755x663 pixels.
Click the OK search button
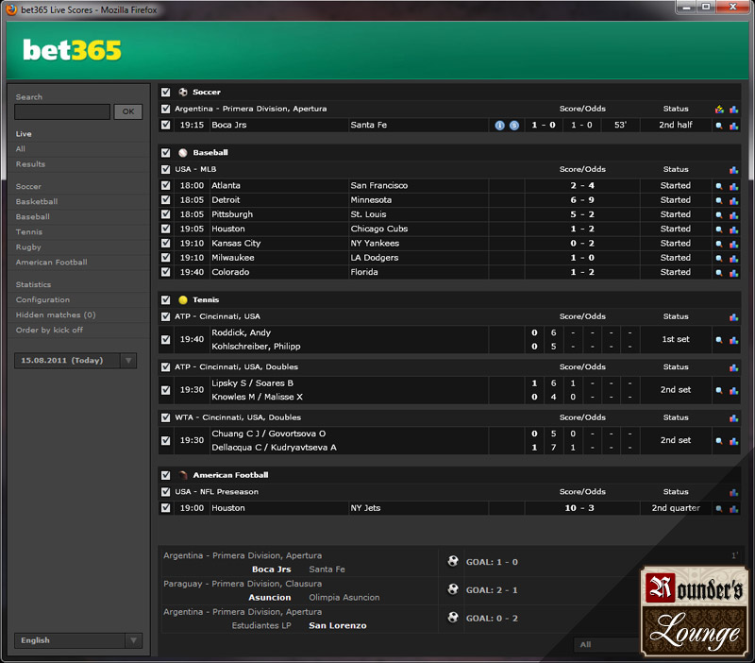[x=128, y=111]
